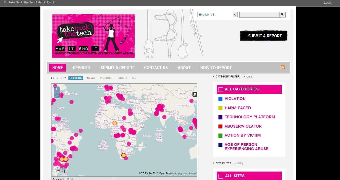Select the NEWS map filter
Viewport: 340px width, 180px height.
click(91, 78)
